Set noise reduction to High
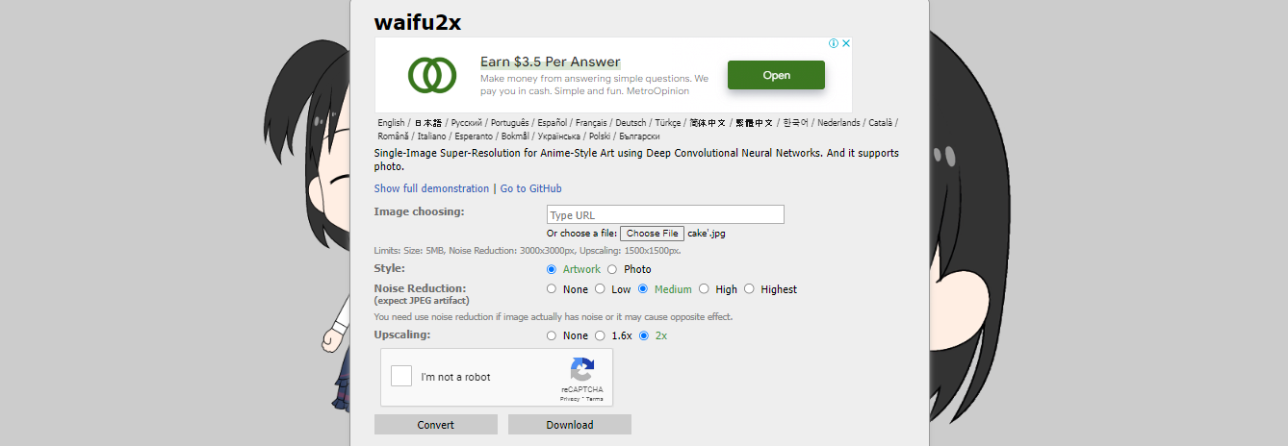This screenshot has height=446, width=1288. [704, 288]
